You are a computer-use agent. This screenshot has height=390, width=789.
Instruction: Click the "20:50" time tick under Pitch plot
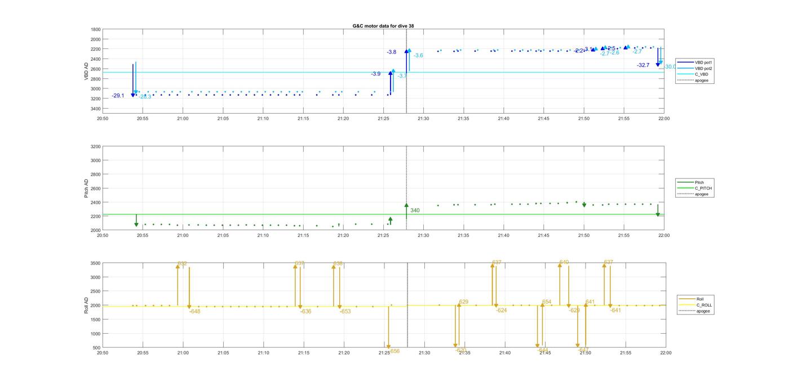(x=103, y=235)
